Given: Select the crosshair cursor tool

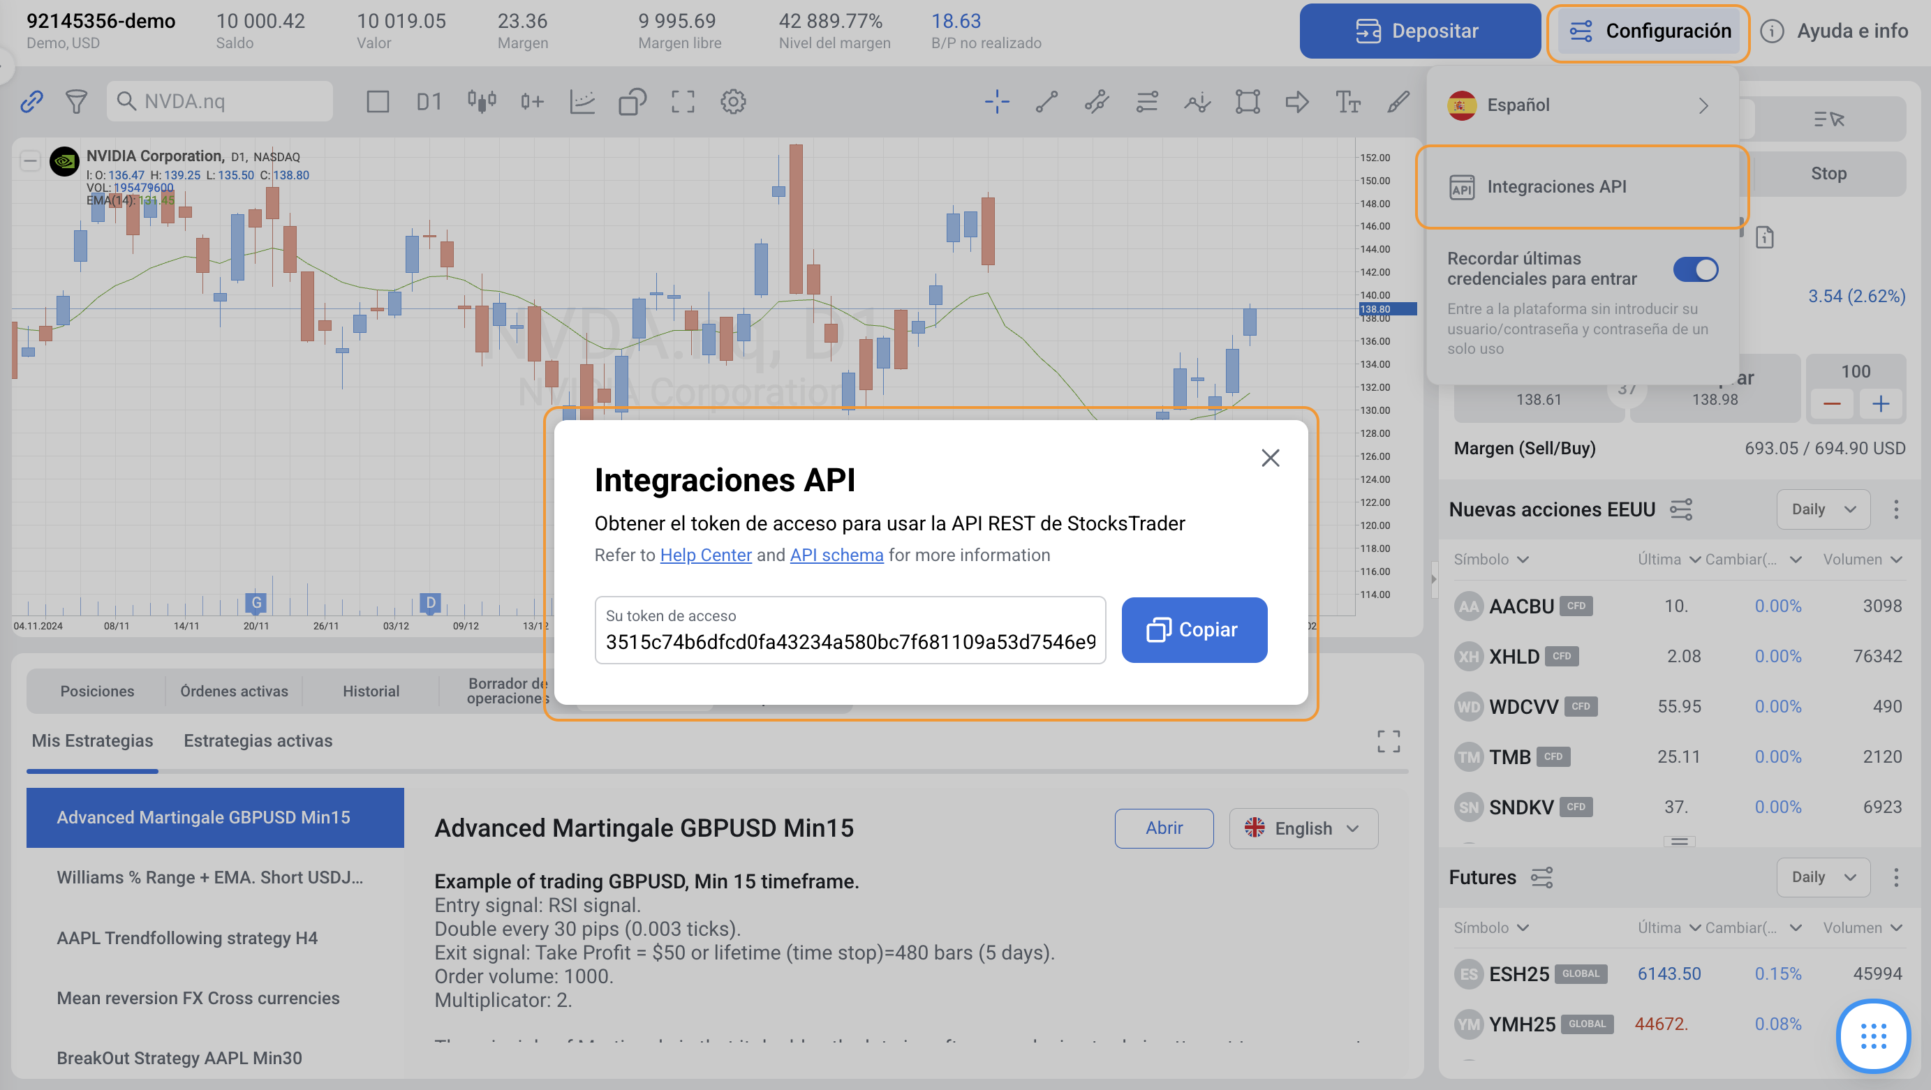Looking at the screenshot, I should click(x=996, y=102).
